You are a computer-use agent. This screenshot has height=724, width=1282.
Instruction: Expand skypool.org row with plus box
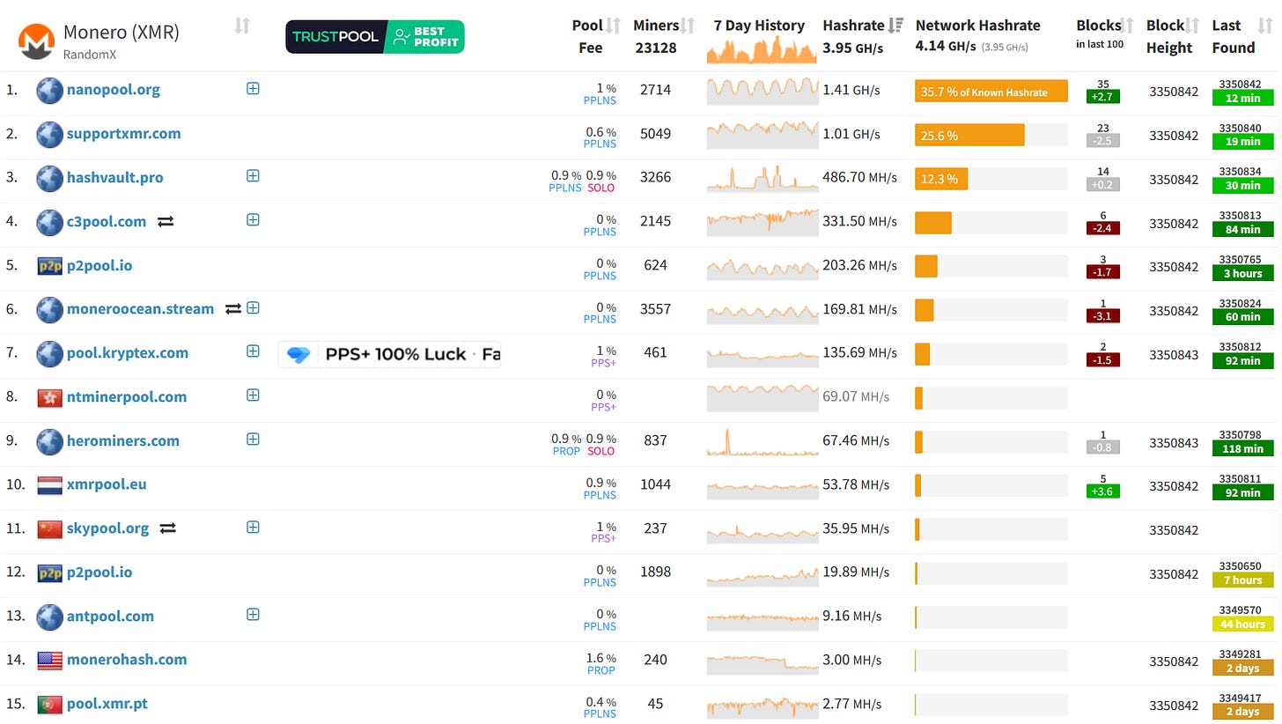(253, 527)
